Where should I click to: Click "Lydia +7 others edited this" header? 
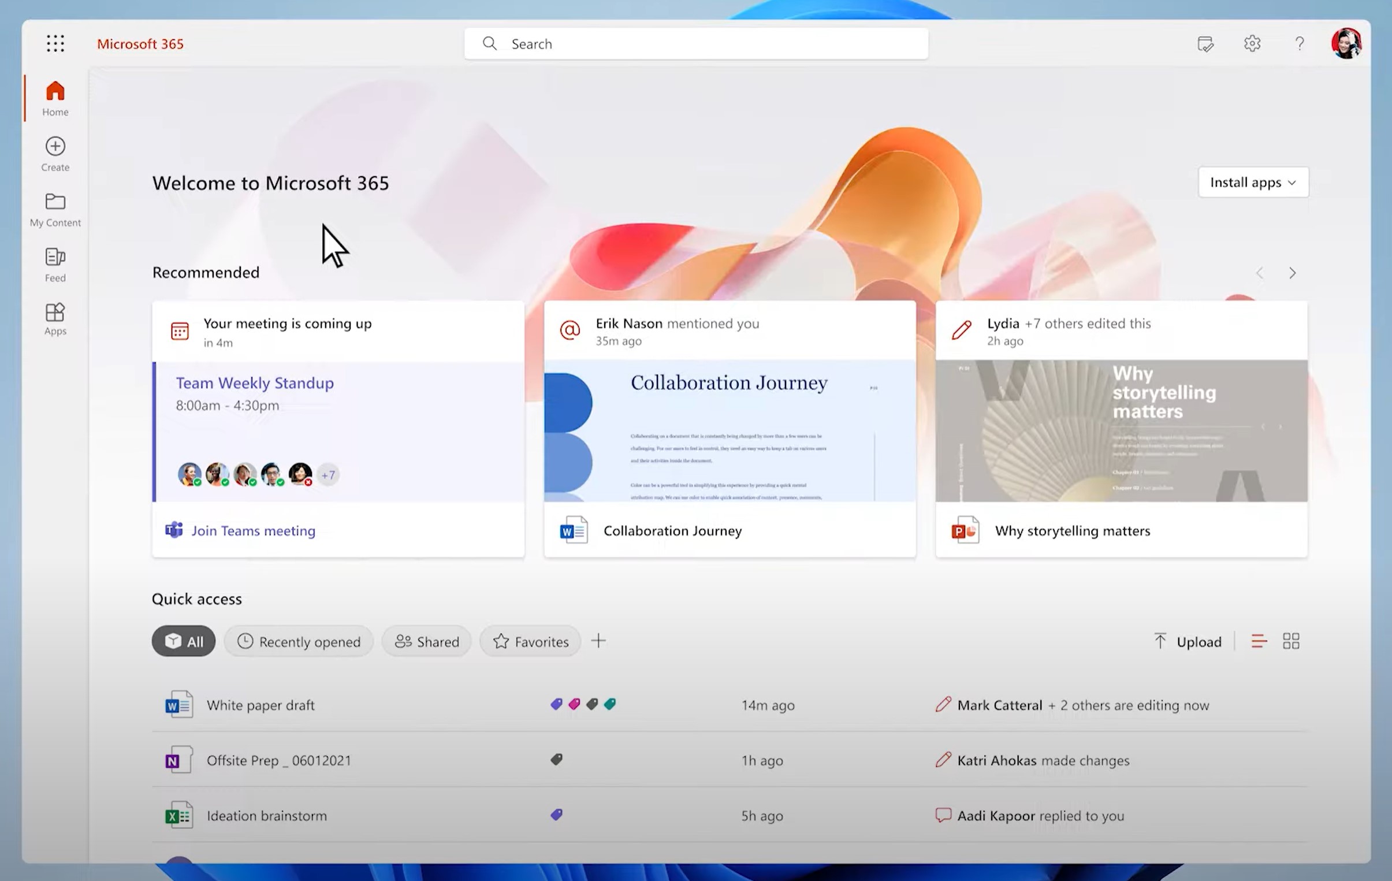[x=1069, y=323]
